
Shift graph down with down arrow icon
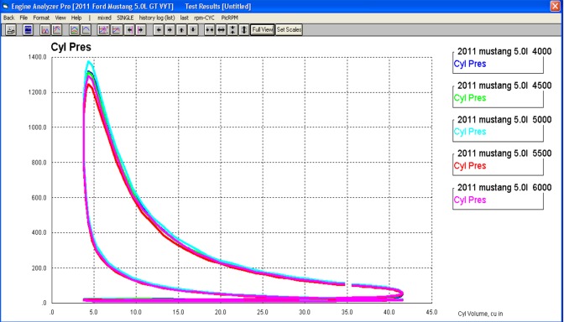[x=193, y=30]
